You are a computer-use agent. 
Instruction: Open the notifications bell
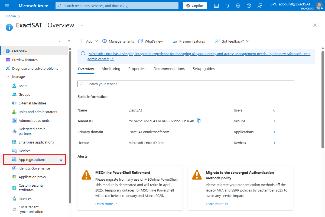click(227, 6)
